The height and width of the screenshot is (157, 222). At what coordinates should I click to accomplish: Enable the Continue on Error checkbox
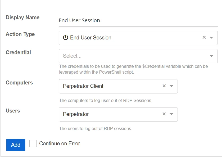(33, 143)
